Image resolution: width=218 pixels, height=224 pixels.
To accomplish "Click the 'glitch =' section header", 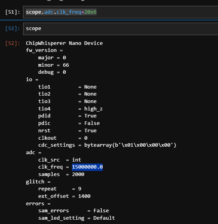I will (x=38, y=182).
